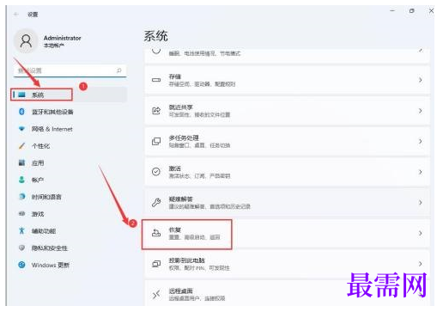Image resolution: width=443 pixels, height=312 pixels.
Task: Click the time and language globe icon
Action: [21, 197]
